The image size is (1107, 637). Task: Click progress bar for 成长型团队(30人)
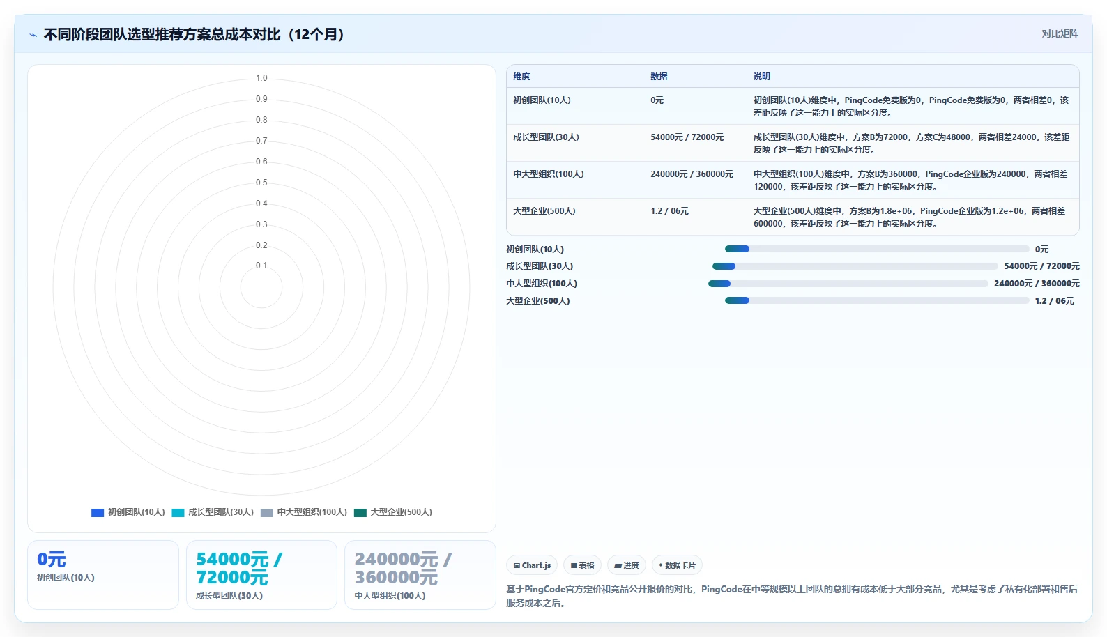[855, 266]
